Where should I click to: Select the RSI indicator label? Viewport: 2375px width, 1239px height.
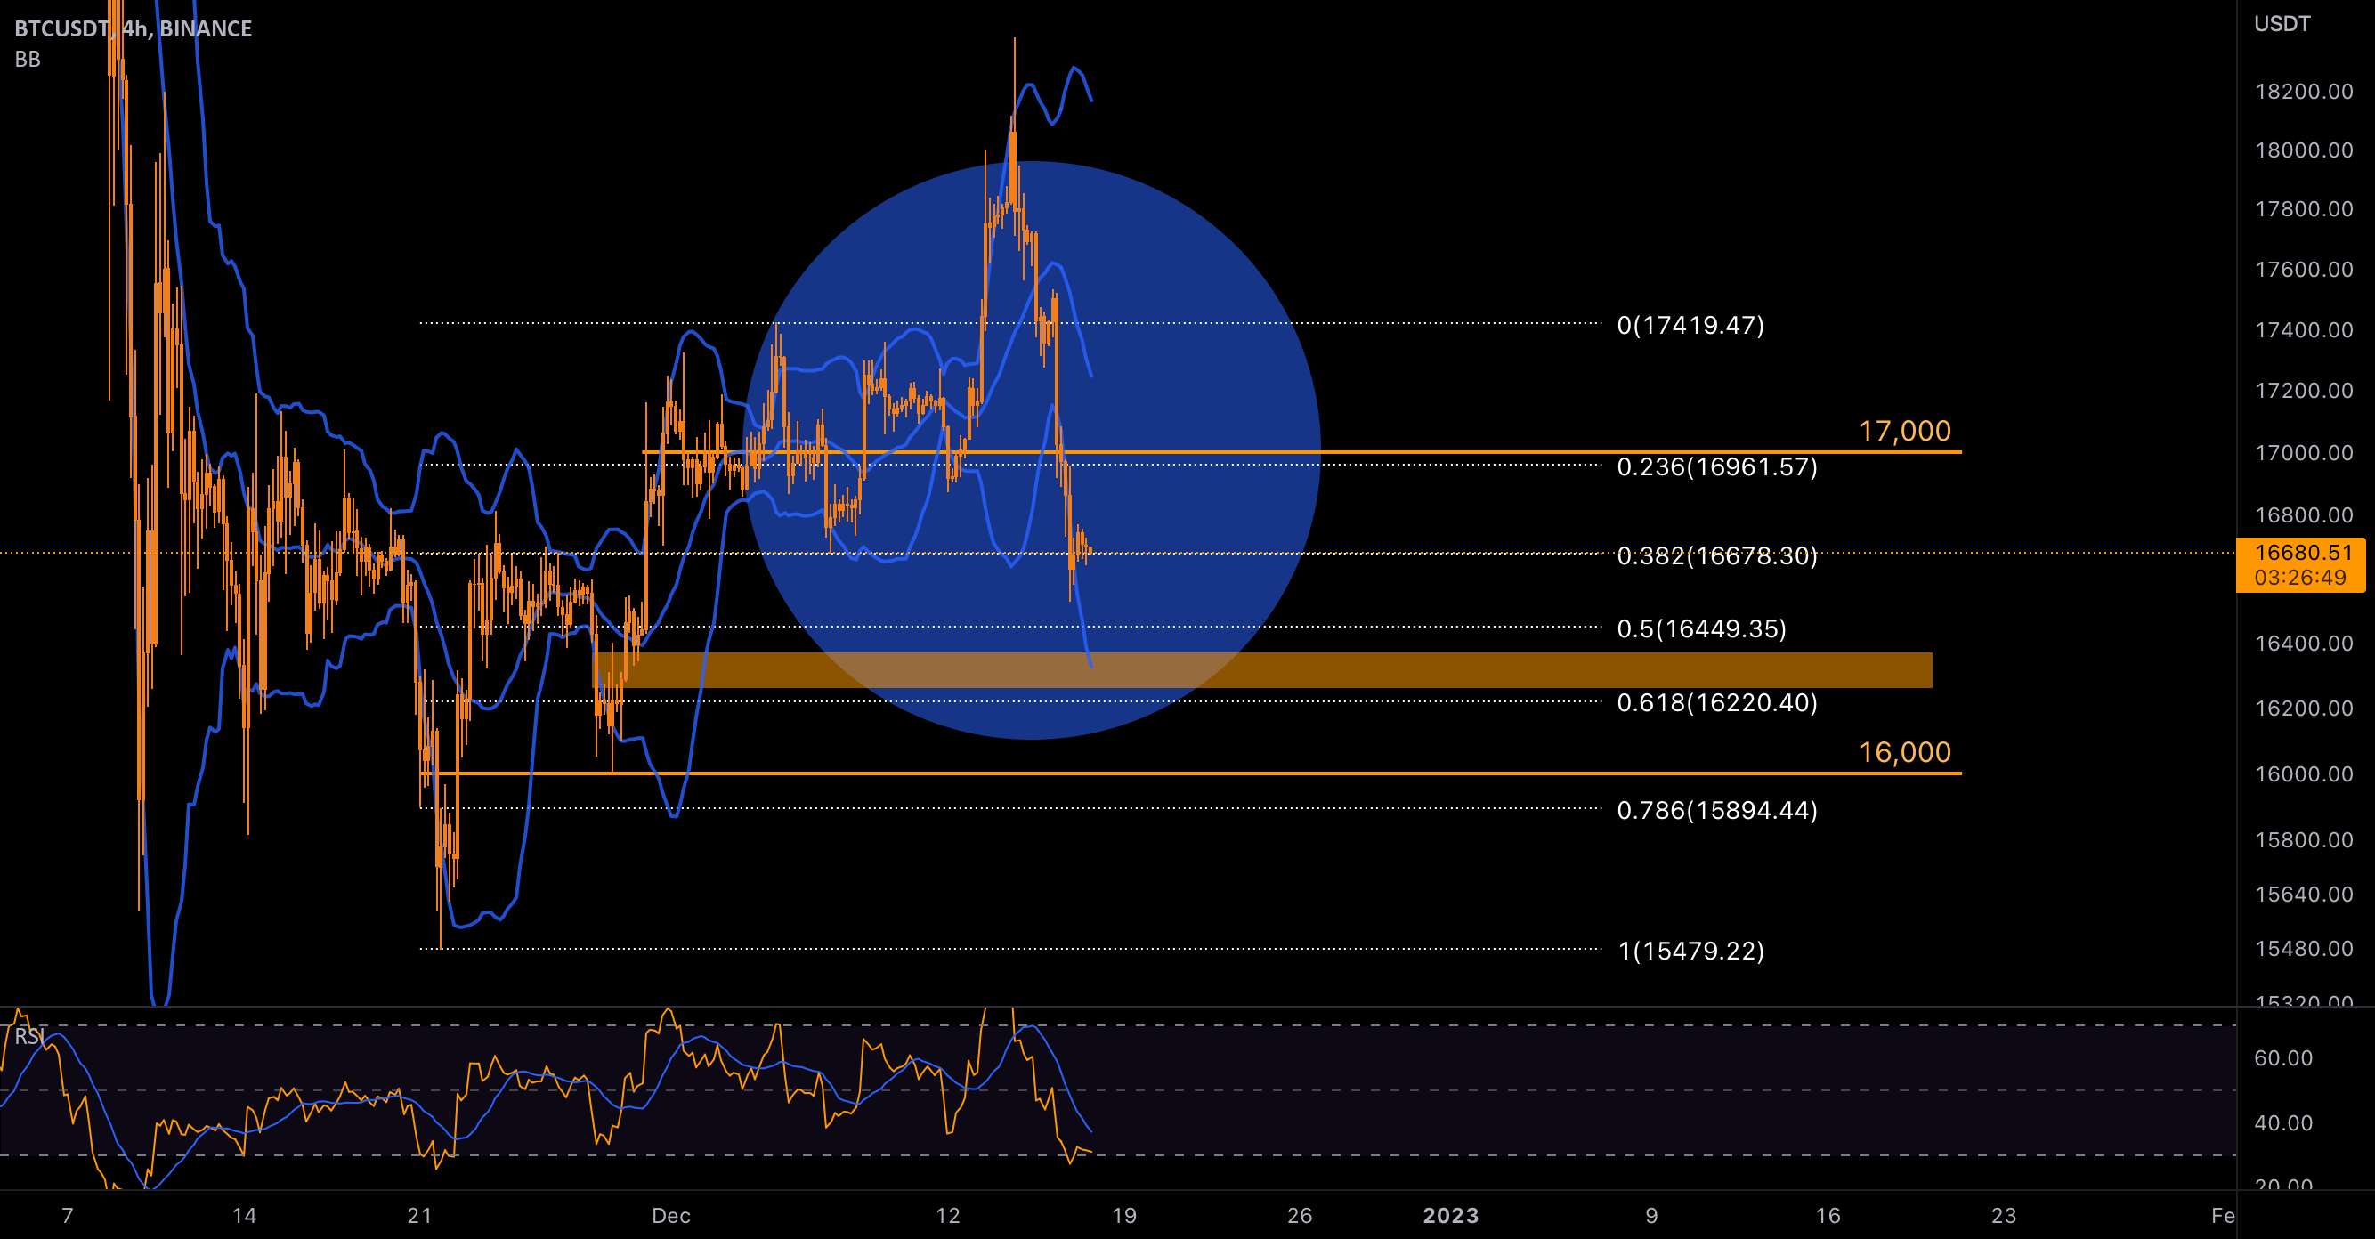(28, 1036)
